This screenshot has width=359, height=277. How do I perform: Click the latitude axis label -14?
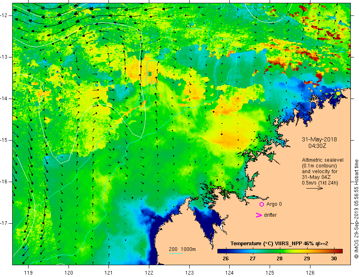tap(4, 99)
